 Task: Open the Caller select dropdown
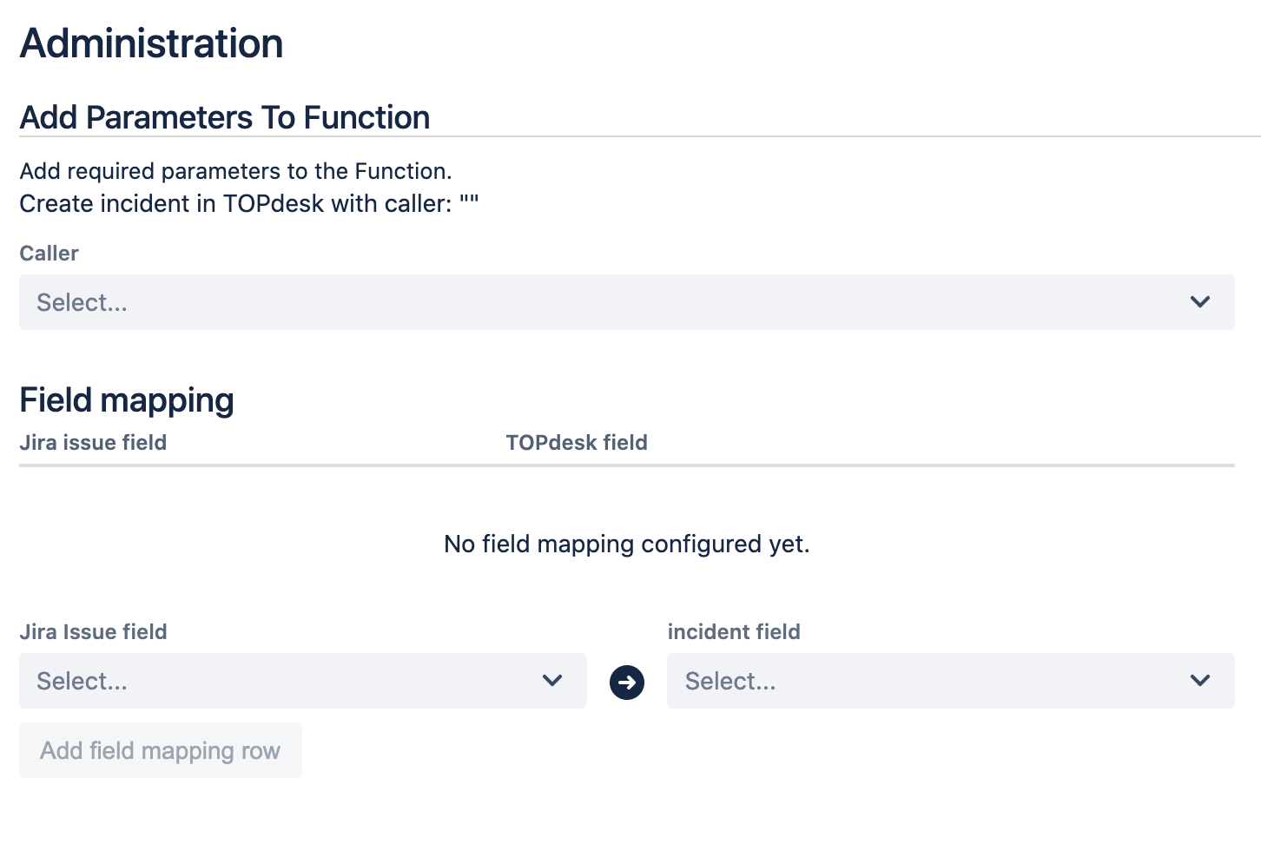608,302
